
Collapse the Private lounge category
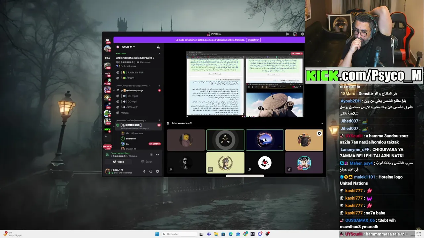click(x=133, y=86)
